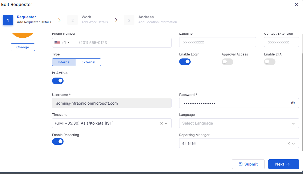303x174 pixels.
Task: Select External requester type
Action: point(88,62)
